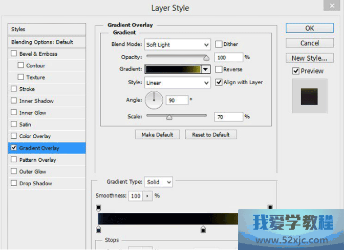Select Blending Options: Default entry
344x250 pixels.
(42, 42)
